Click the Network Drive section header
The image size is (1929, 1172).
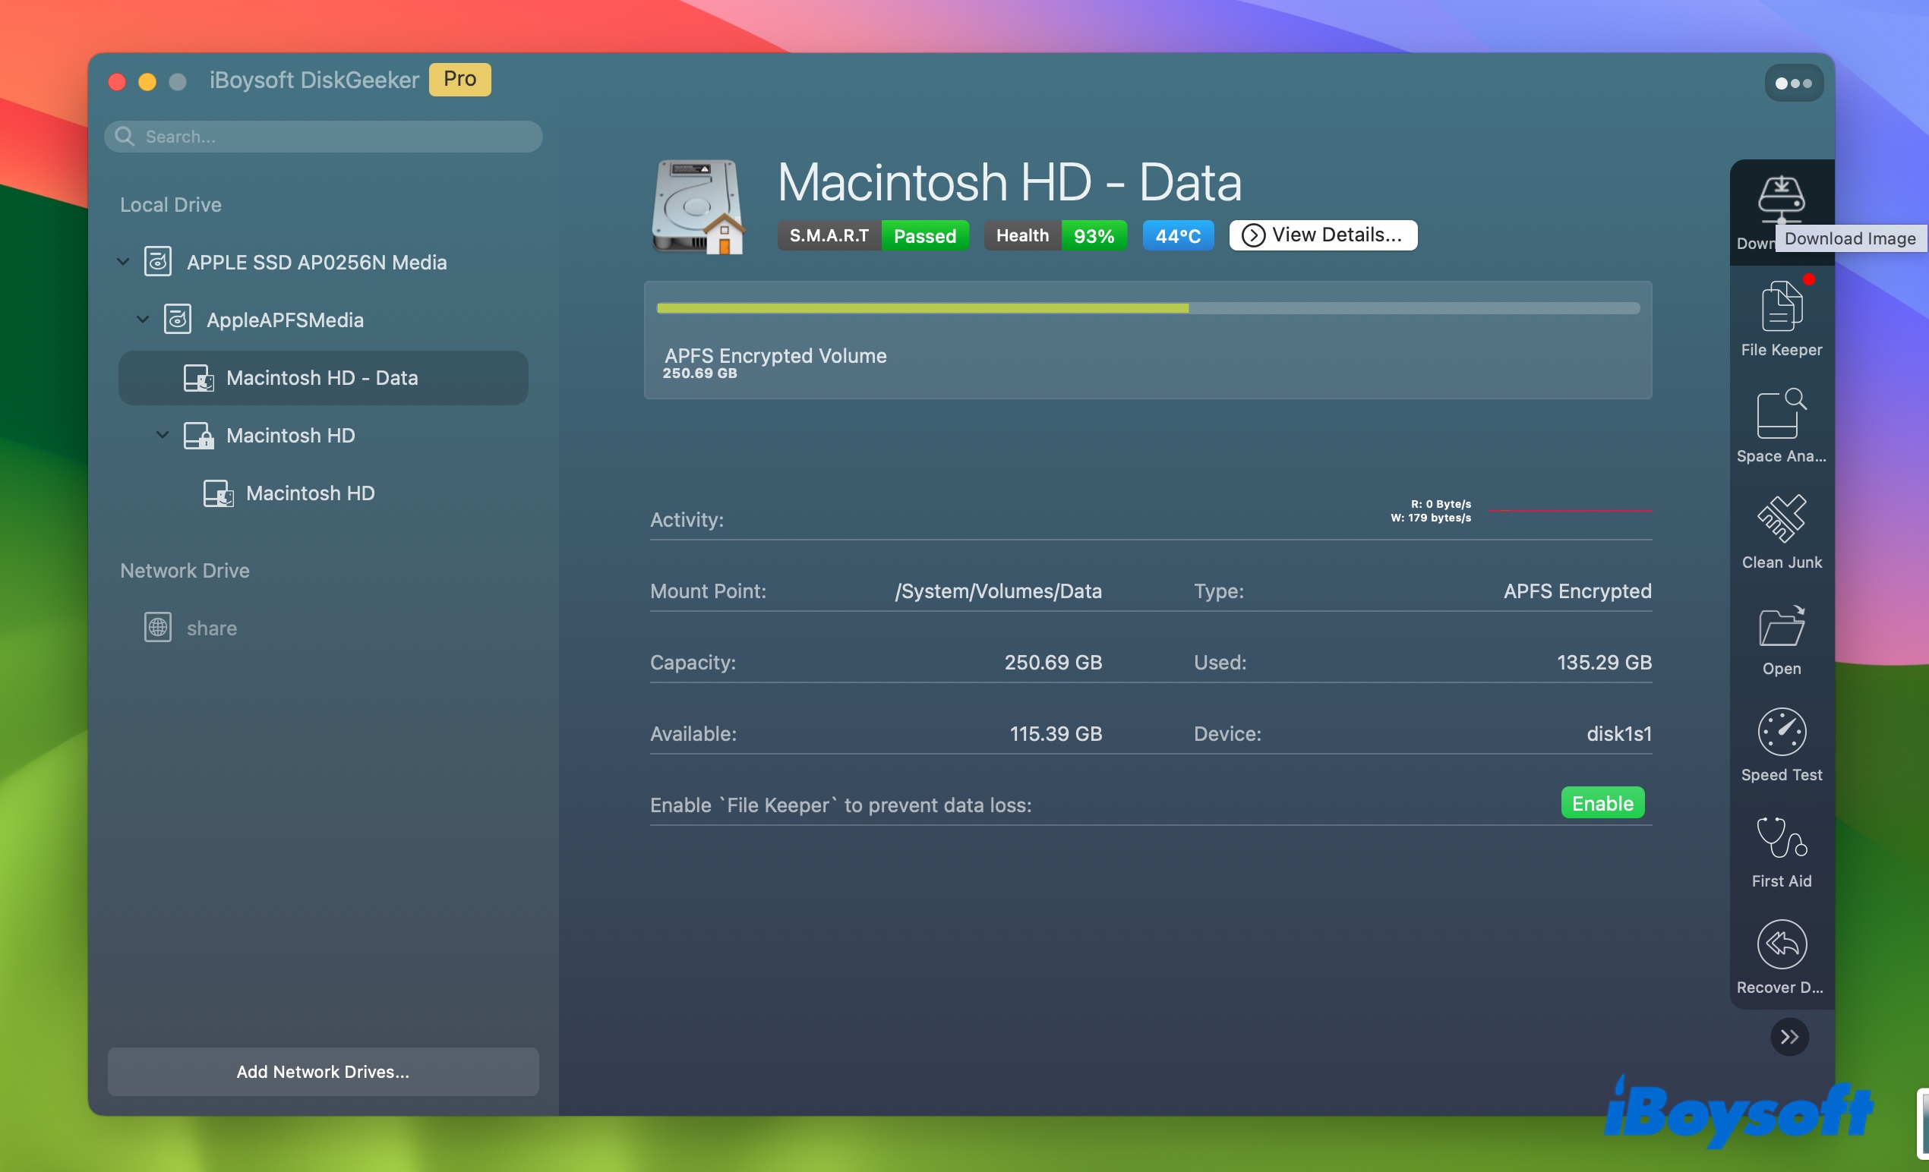[185, 571]
